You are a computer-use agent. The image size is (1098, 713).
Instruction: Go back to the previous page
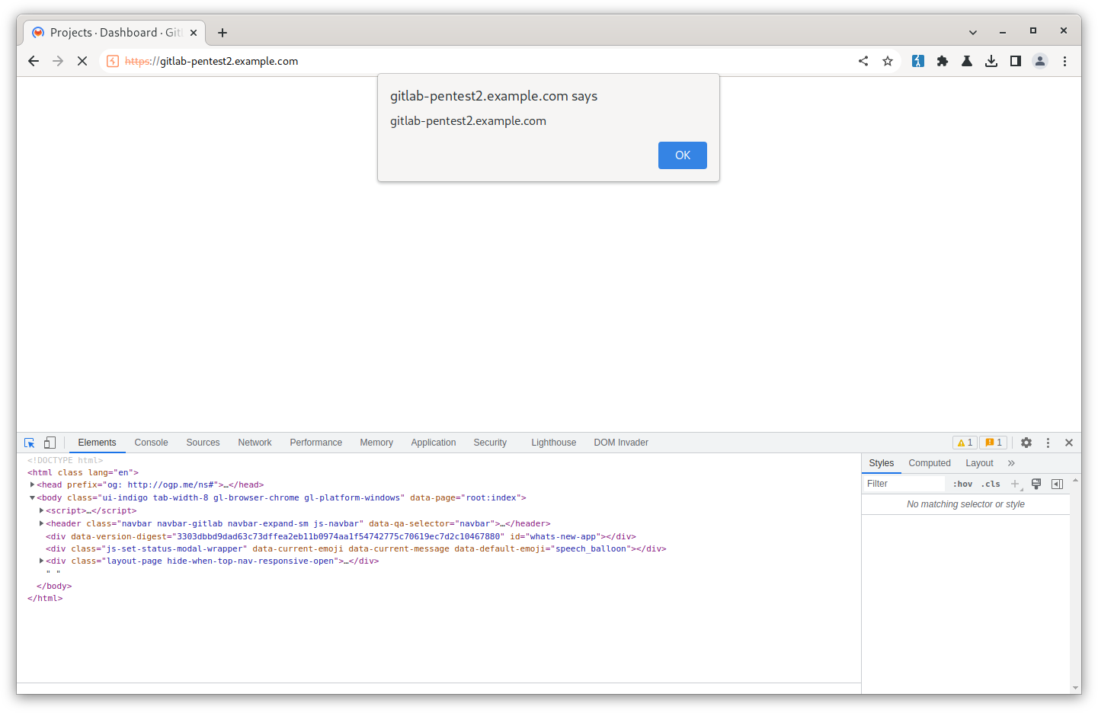click(34, 61)
